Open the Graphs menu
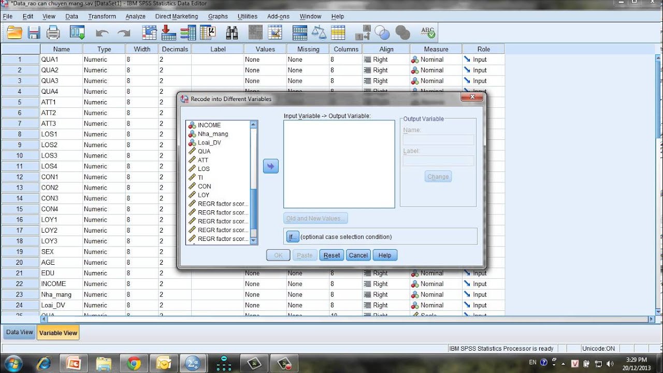 218,17
